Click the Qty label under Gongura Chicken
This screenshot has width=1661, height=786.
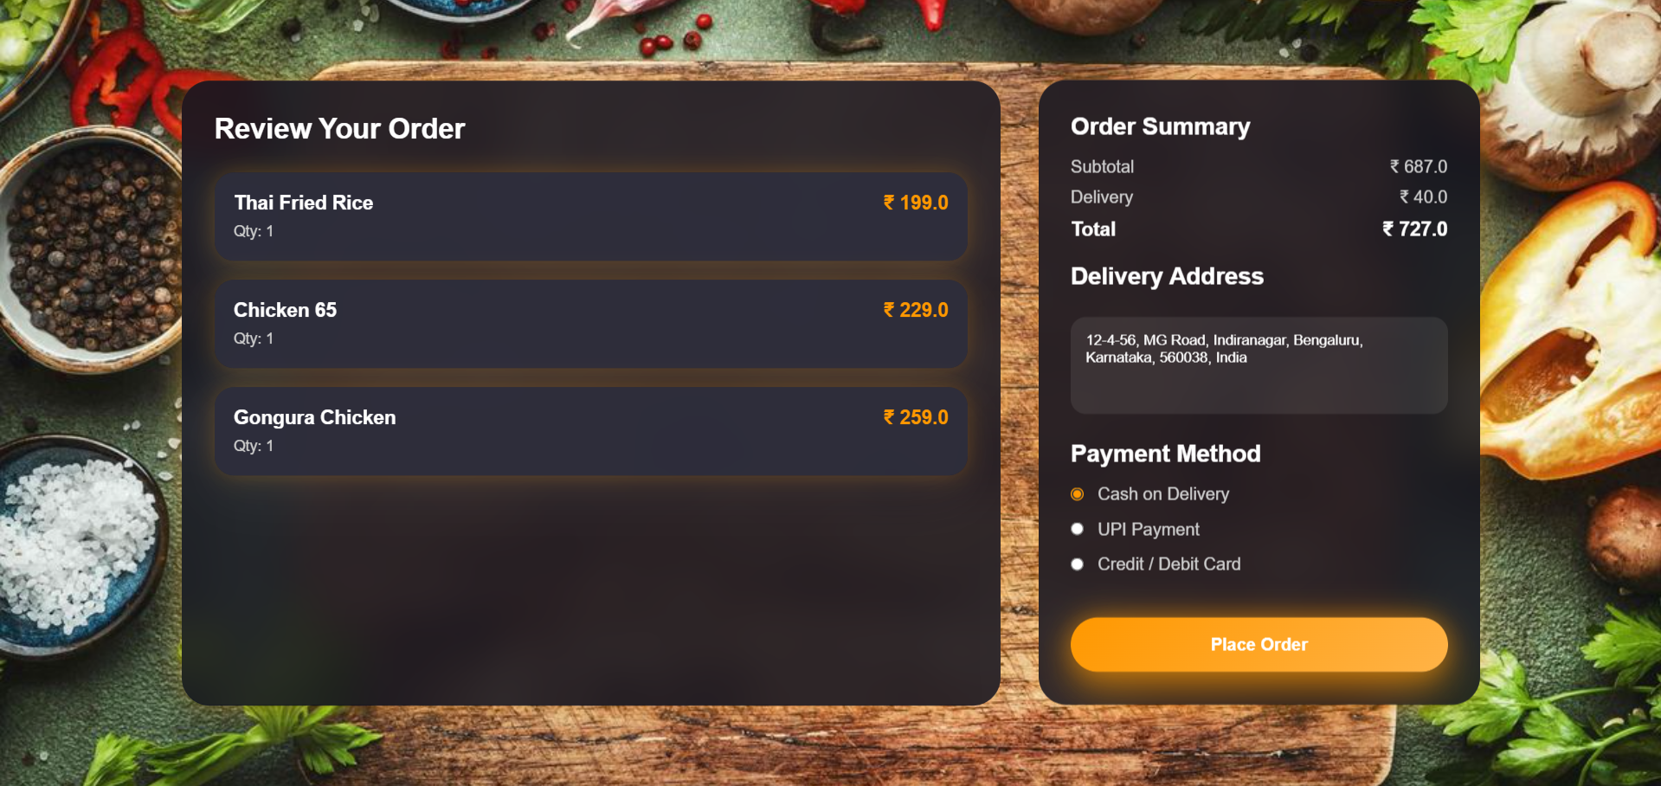tap(253, 446)
